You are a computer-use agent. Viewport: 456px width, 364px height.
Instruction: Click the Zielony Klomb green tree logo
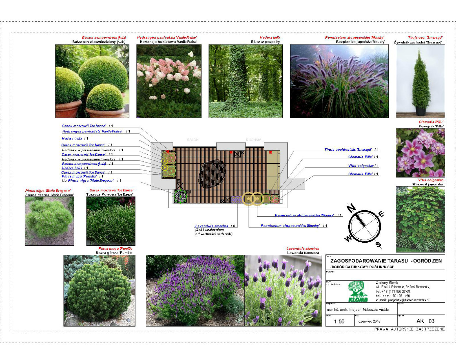coord(358,291)
